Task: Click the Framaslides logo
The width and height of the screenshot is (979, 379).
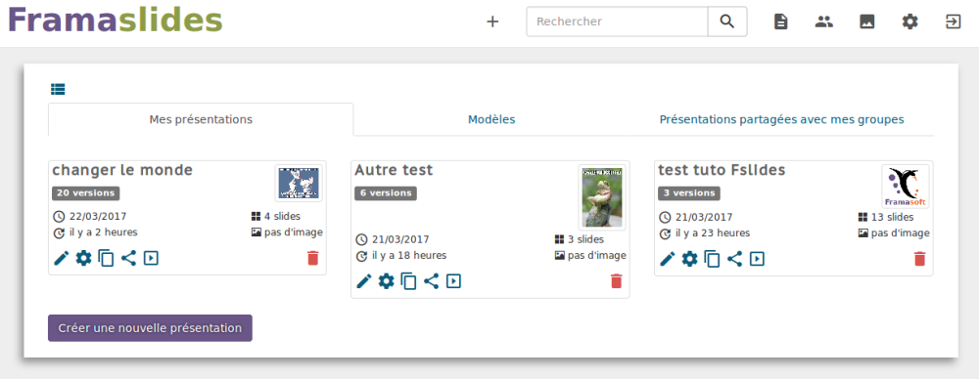Action: coord(115,20)
